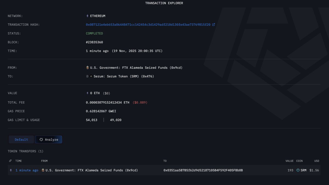Switch to the Analyze view
329x185 pixels.
(49, 139)
